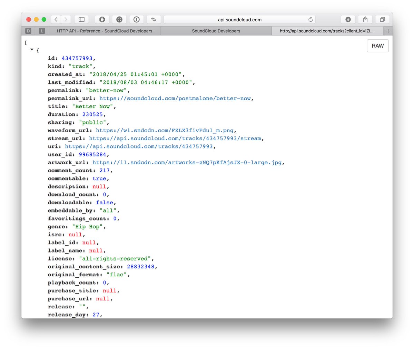Image resolution: width=414 pixels, height=349 pixels.
Task: Click the opening square bracket
Action: point(26,43)
